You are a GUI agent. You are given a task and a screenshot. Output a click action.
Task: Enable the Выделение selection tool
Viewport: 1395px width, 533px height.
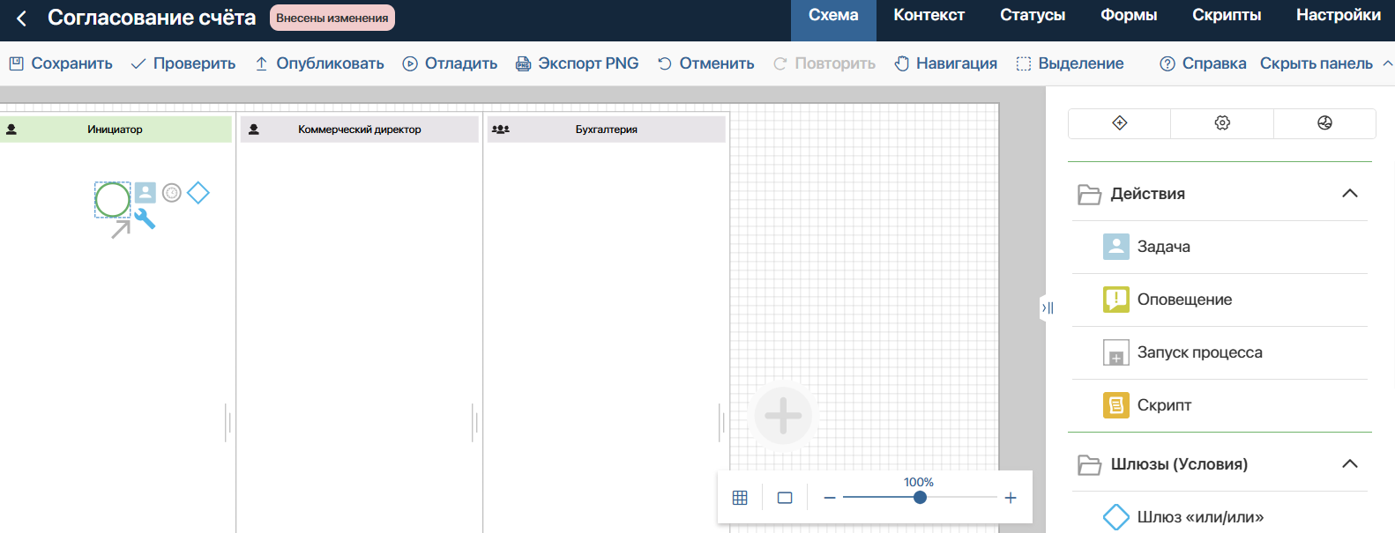pyautogui.click(x=1070, y=63)
